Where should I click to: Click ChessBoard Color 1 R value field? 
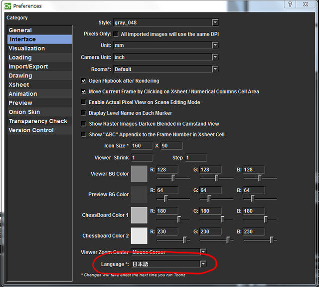pos(167,211)
